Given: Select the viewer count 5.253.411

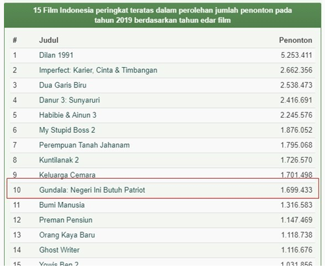Looking at the screenshot, I should click(297, 55).
